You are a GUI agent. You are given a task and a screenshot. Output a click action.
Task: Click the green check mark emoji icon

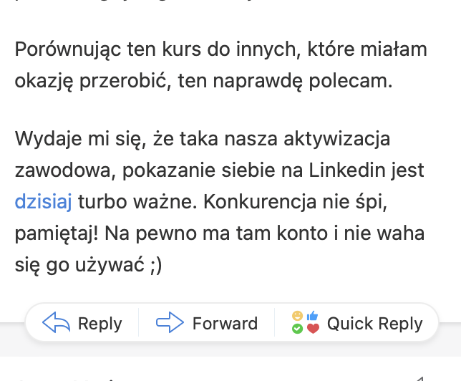(x=297, y=329)
